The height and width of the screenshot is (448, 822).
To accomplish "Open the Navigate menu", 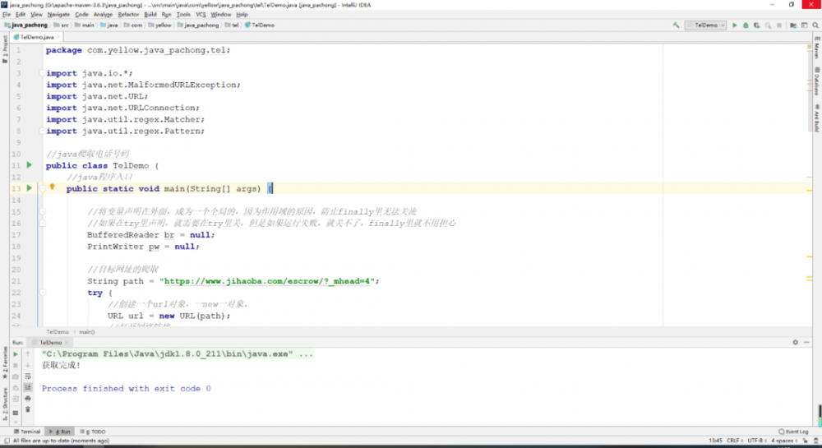I will pyautogui.click(x=58, y=15).
